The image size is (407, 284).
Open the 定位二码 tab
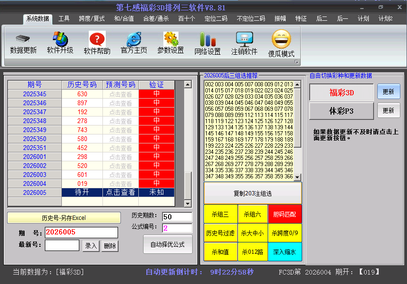pyautogui.click(x=216, y=19)
